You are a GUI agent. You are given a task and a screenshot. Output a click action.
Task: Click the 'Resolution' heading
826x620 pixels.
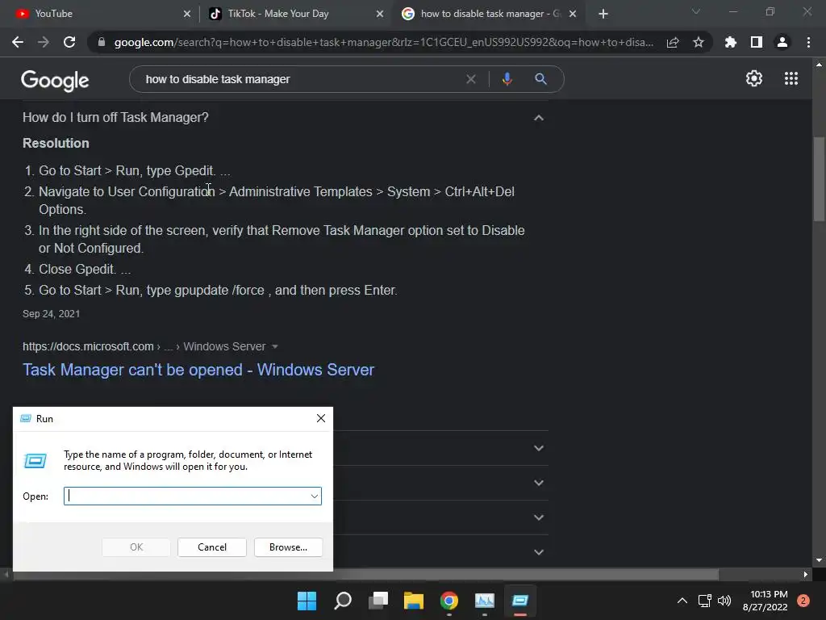coord(56,144)
